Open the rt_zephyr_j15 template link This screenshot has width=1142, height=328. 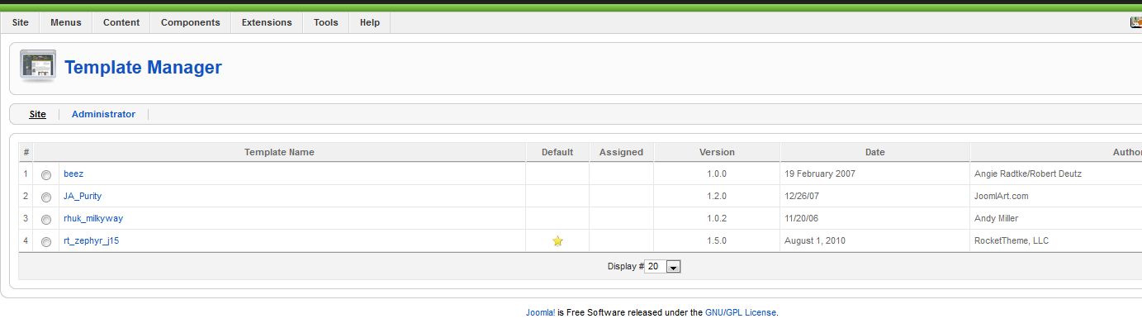pyautogui.click(x=92, y=240)
